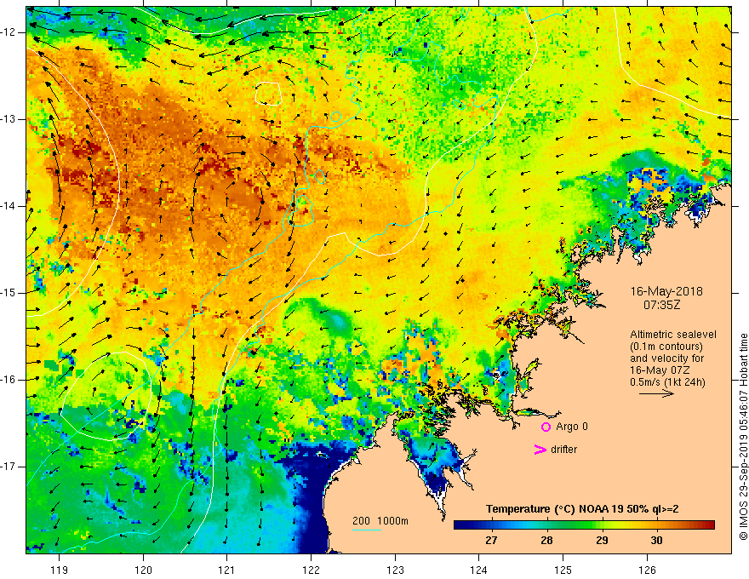
Task: Click longitude axis label 126
Action: tap(647, 570)
